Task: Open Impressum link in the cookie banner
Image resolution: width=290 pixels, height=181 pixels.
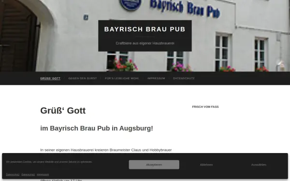Action: [43, 175]
